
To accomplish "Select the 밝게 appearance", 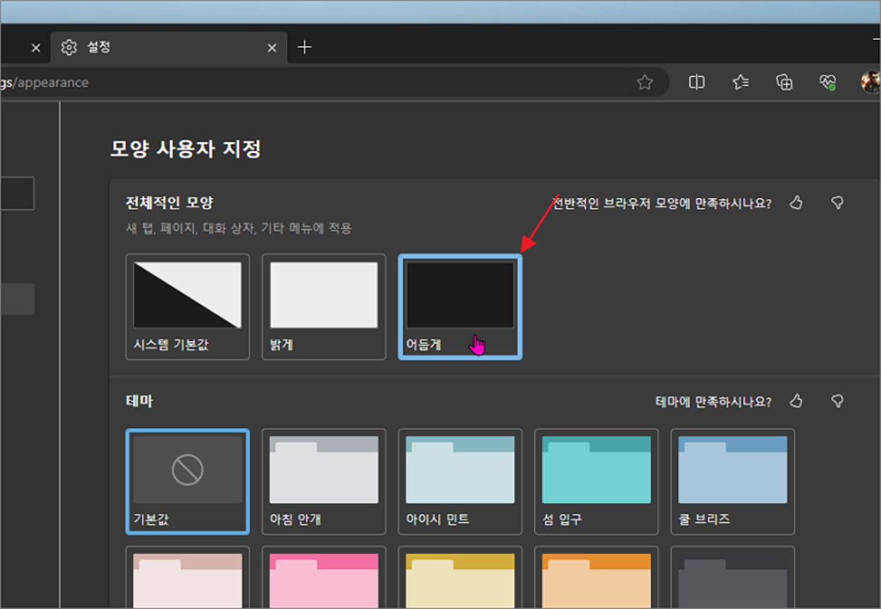I will (324, 307).
